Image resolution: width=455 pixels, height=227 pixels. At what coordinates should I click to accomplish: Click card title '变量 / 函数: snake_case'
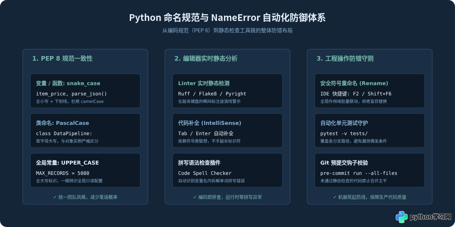(68, 83)
